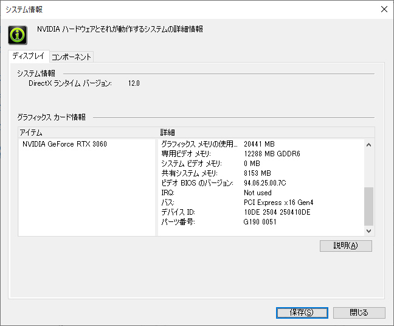Click the part number G190 0051
Screen dimensions: 394x326
[x=260, y=222]
